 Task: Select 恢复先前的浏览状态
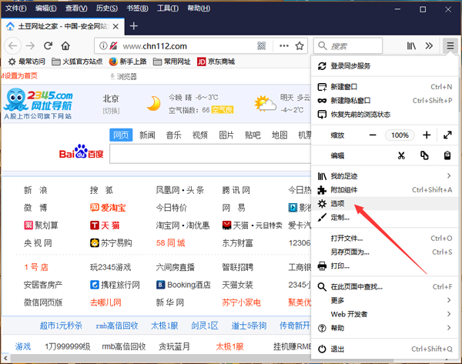click(x=385, y=115)
